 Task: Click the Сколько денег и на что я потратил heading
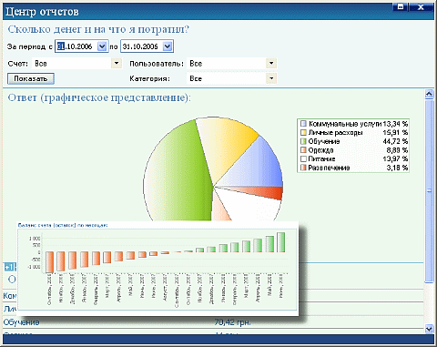(98, 29)
